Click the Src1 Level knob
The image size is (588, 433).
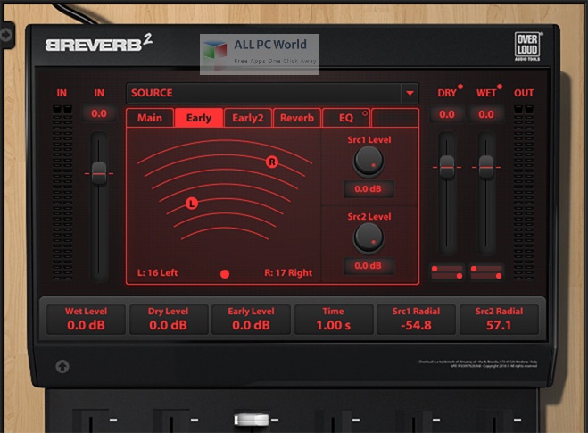pos(369,161)
